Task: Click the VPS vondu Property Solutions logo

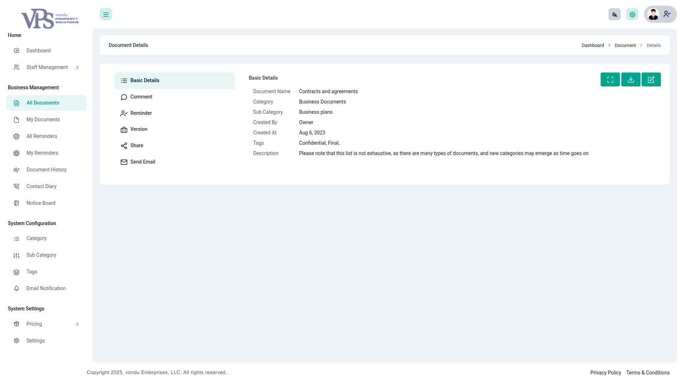Action: click(x=50, y=19)
